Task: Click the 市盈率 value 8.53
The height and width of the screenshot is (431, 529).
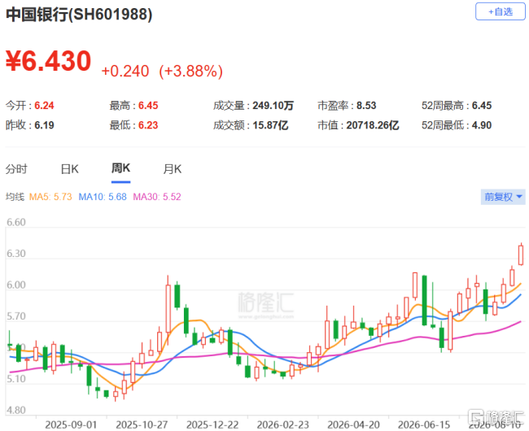Action: 366,106
